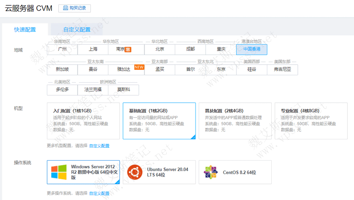354x200 pixels.
Task: Open 自定义配置 link under 机型 section
Action: coord(99,146)
